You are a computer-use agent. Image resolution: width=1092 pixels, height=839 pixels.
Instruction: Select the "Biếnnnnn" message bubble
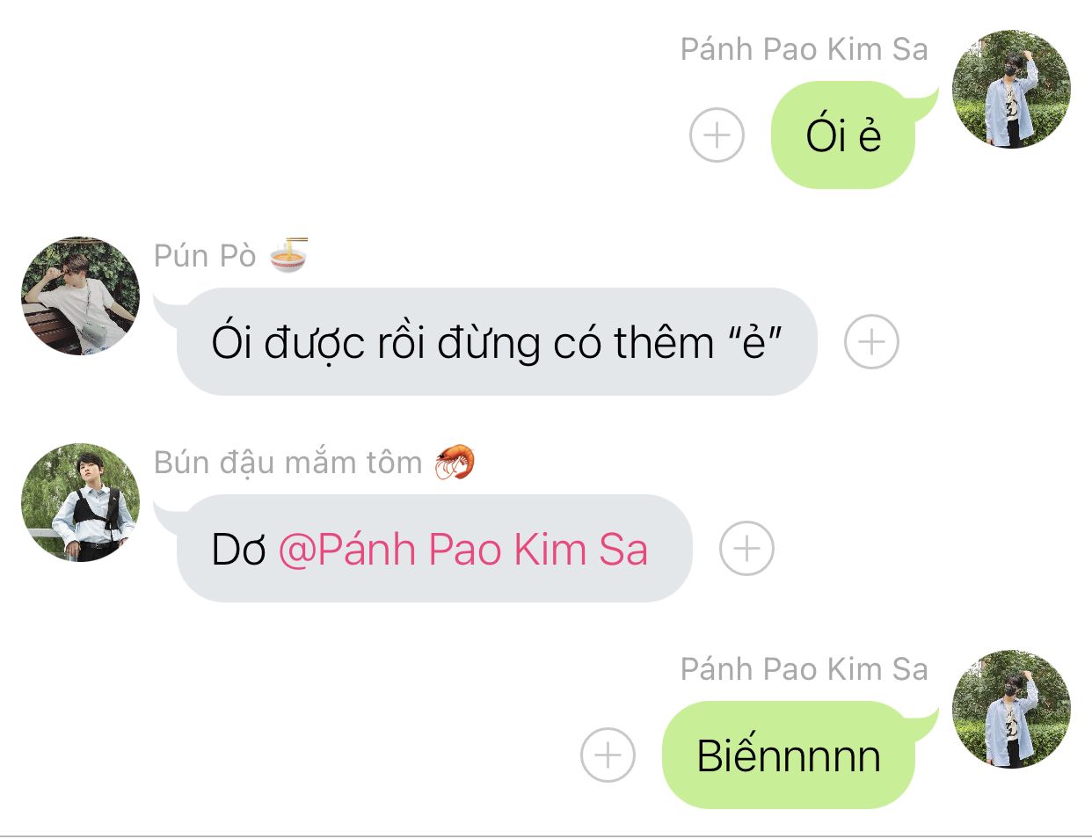789,755
